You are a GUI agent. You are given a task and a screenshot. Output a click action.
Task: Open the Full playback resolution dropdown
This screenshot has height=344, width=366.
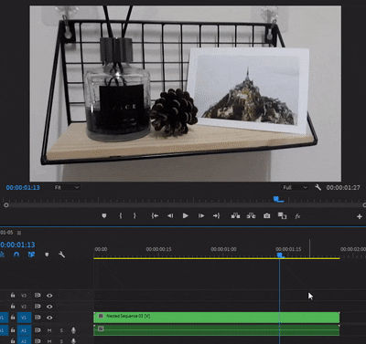pyautogui.click(x=295, y=187)
